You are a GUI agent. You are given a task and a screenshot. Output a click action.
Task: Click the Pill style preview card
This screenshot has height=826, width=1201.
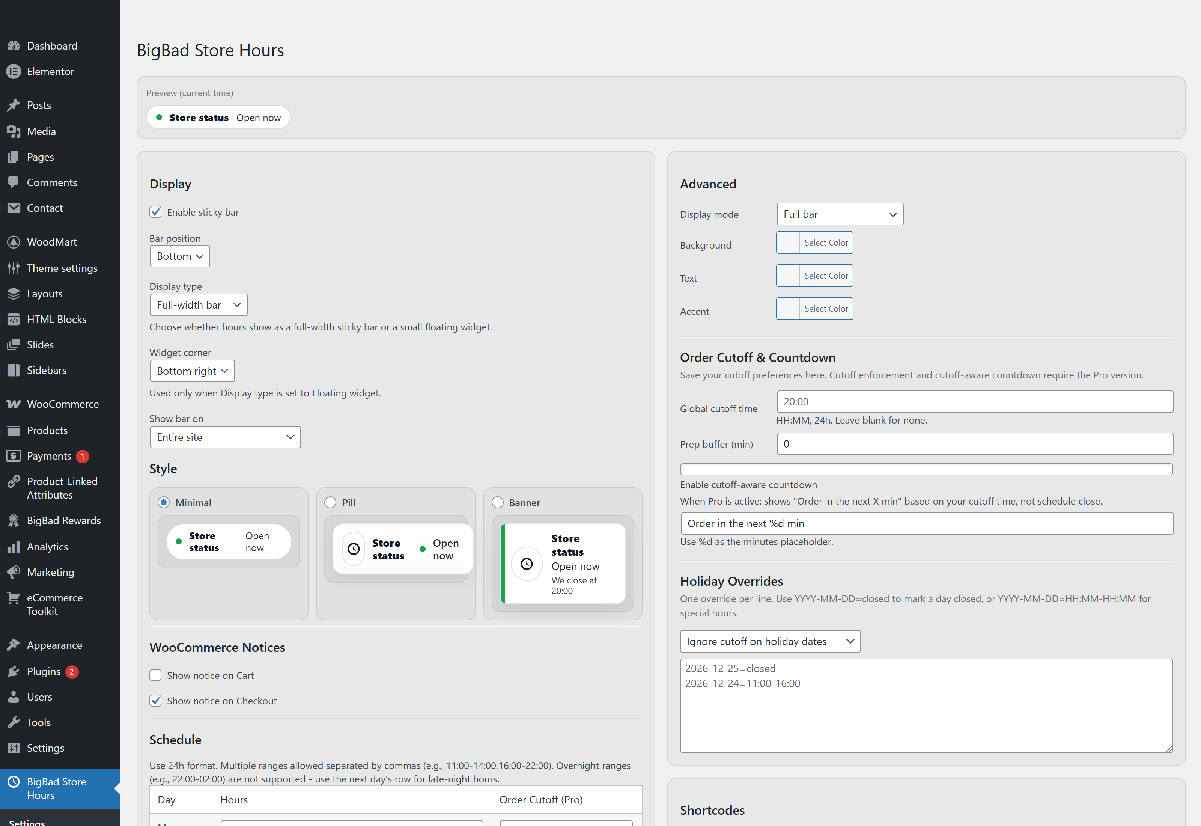(402, 549)
